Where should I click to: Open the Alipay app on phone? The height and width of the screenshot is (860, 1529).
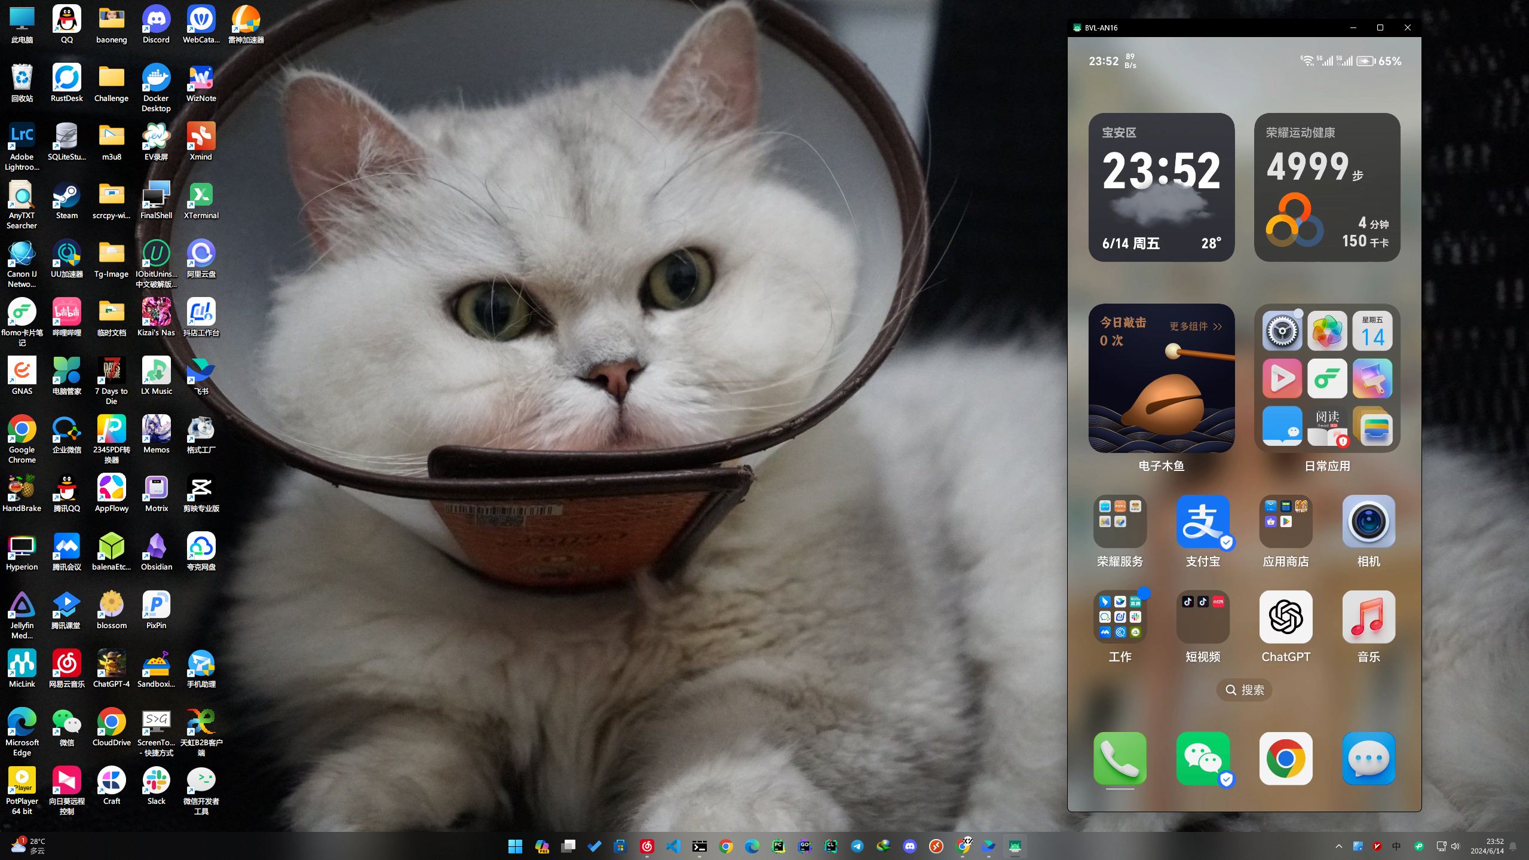1202,522
